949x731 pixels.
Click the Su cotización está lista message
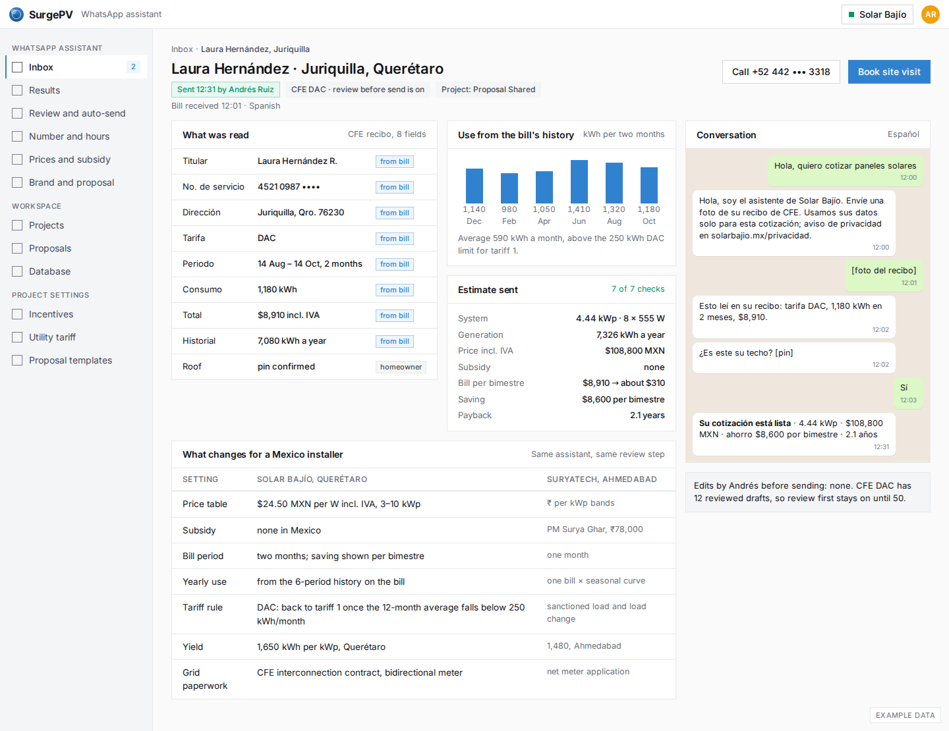click(794, 435)
